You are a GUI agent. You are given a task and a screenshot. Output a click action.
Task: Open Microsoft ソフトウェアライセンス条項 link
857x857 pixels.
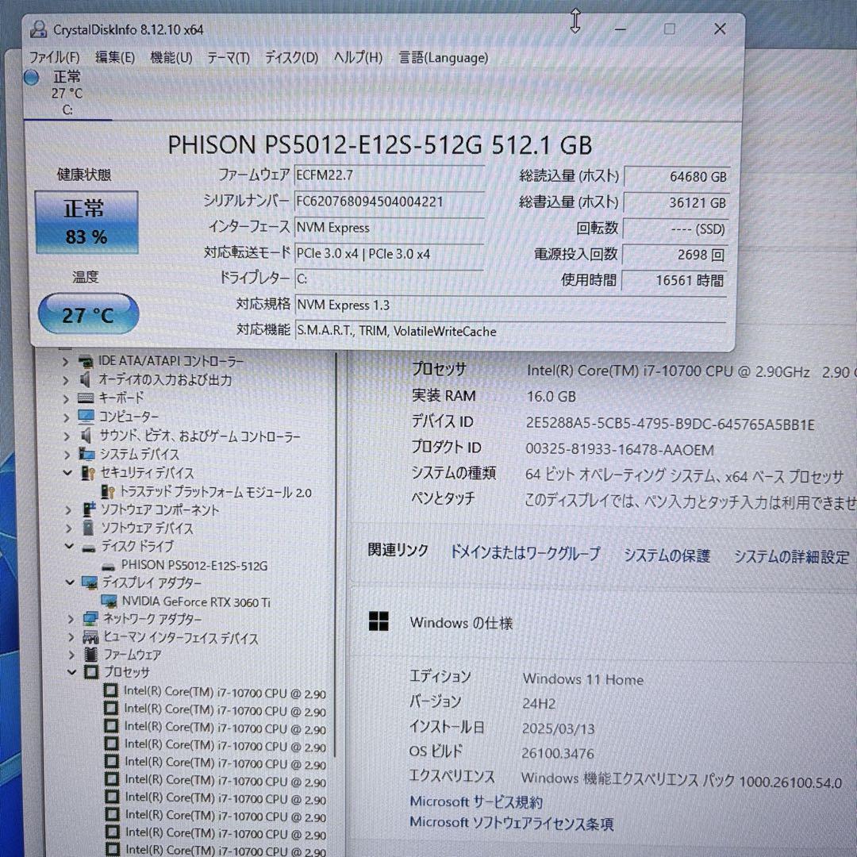[512, 823]
